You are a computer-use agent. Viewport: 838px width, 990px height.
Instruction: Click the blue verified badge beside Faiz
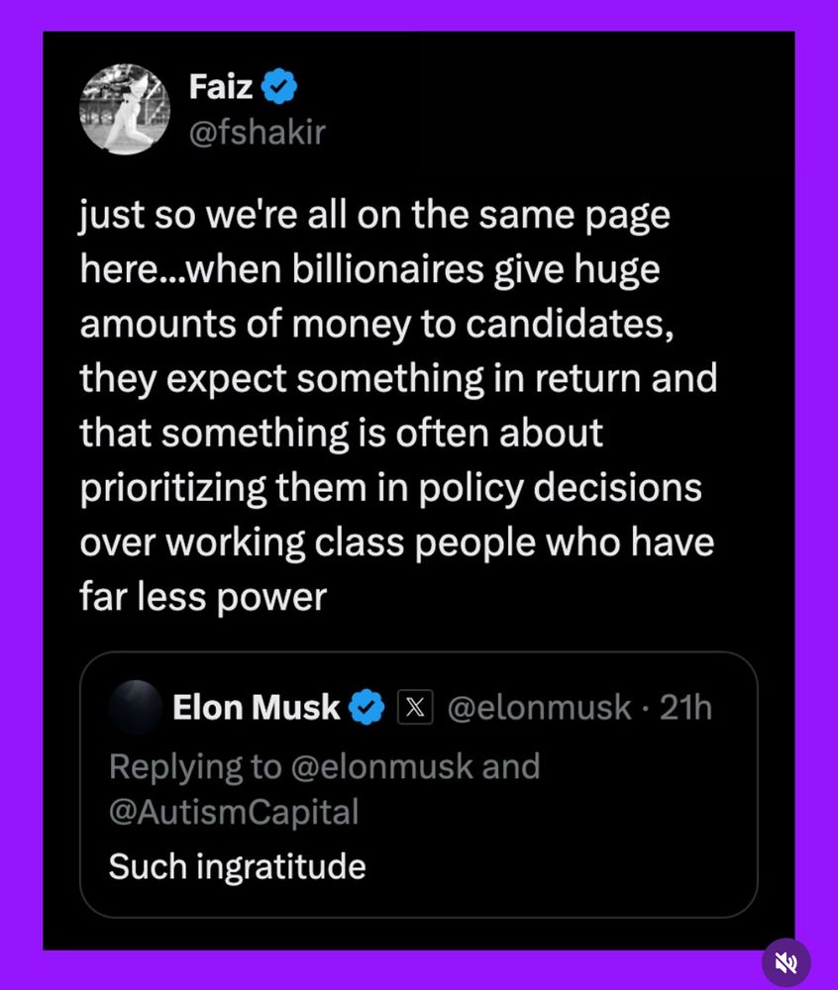click(279, 86)
